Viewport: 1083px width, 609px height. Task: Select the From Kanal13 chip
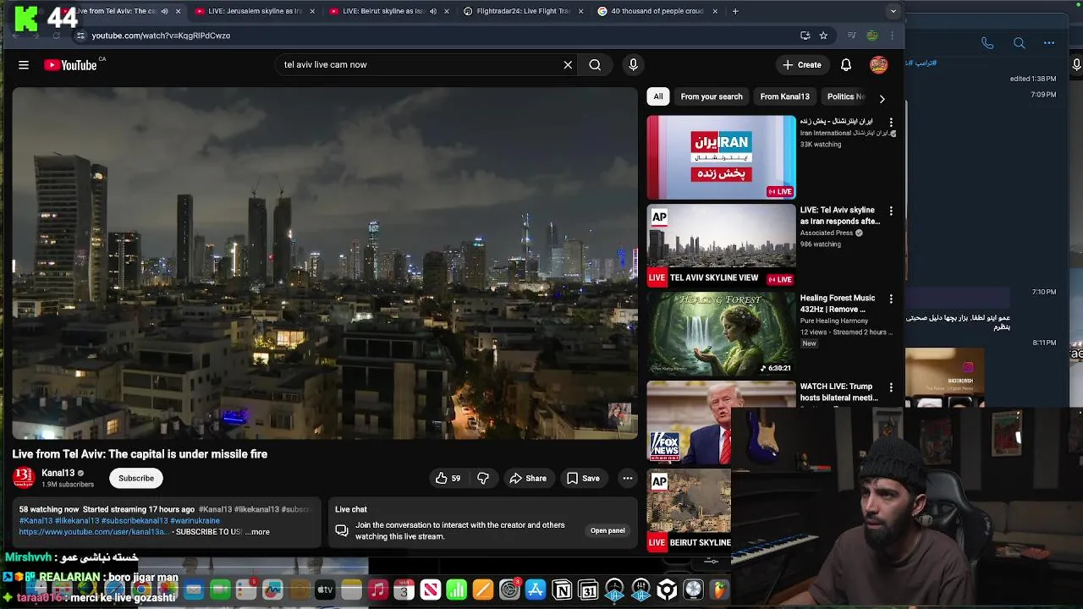pyautogui.click(x=784, y=96)
